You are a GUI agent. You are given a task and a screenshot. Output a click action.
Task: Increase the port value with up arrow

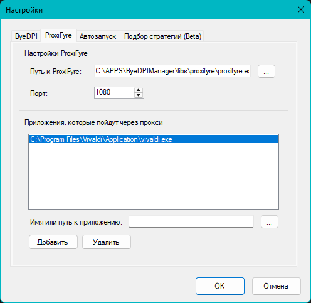coord(138,90)
